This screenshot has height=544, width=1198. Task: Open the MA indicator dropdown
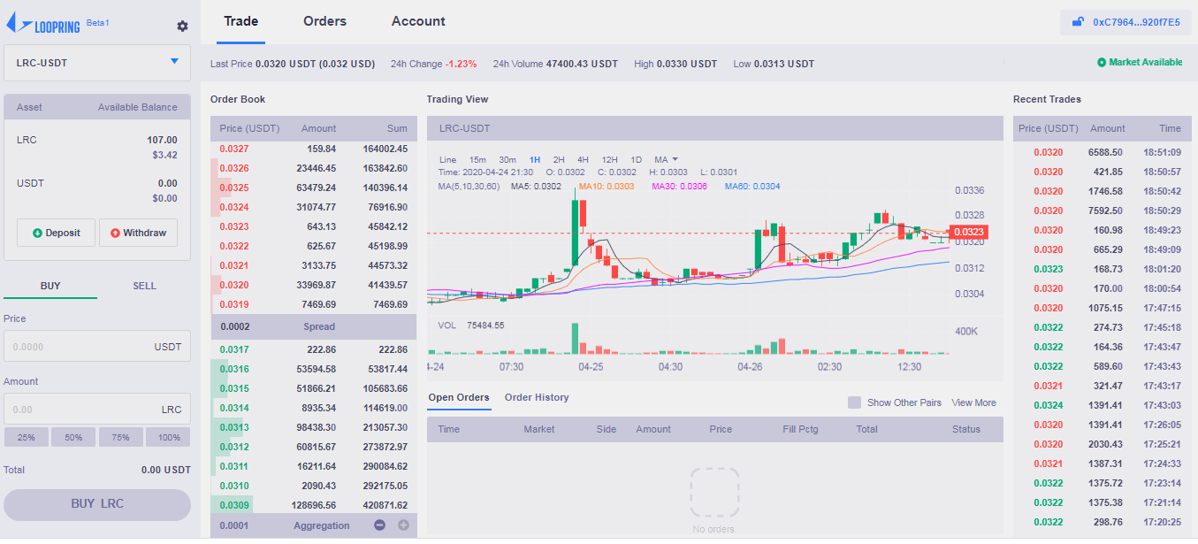tap(666, 159)
